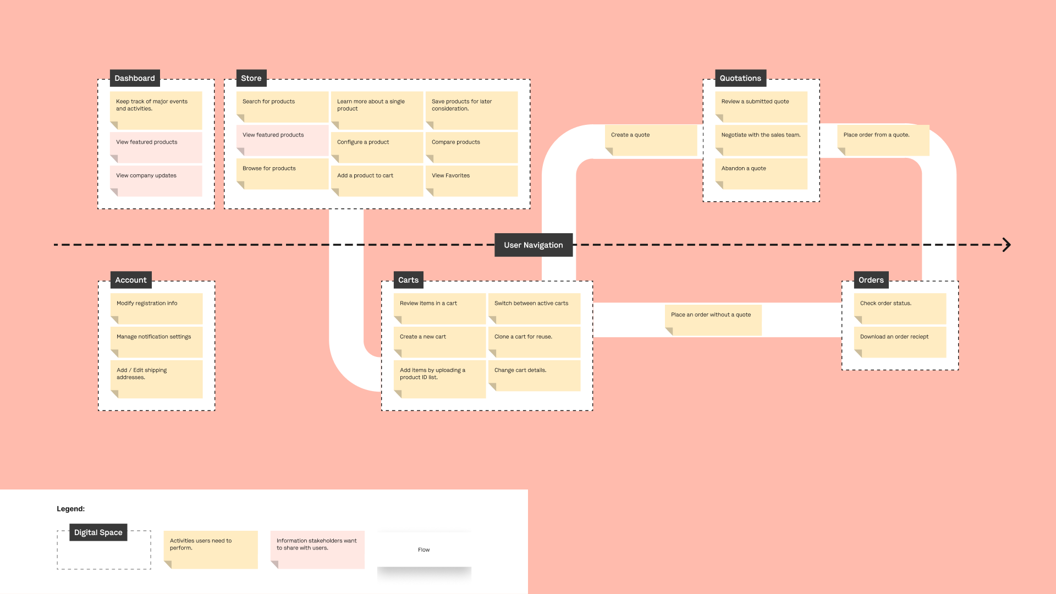
Task: Expand the Carts activities section
Action: pyautogui.click(x=408, y=280)
